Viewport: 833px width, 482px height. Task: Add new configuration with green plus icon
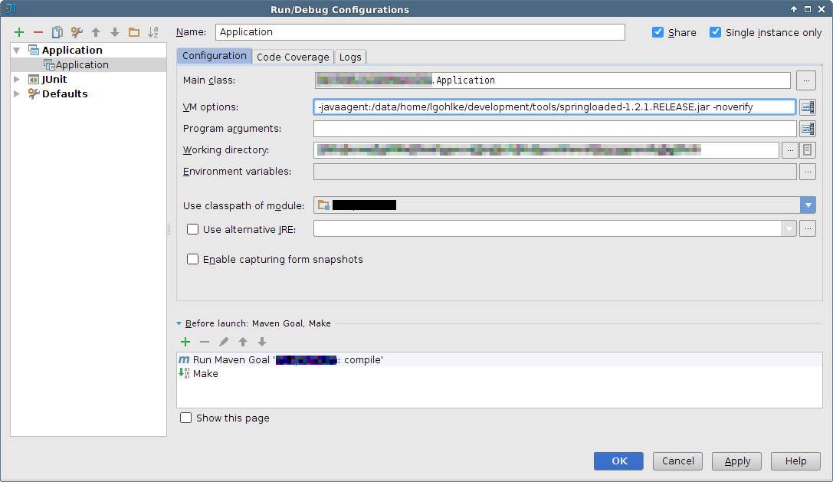pyautogui.click(x=19, y=32)
